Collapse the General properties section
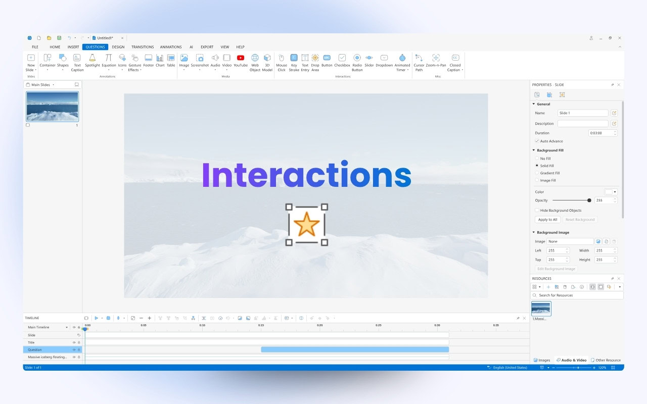The image size is (647, 404). [x=533, y=104]
